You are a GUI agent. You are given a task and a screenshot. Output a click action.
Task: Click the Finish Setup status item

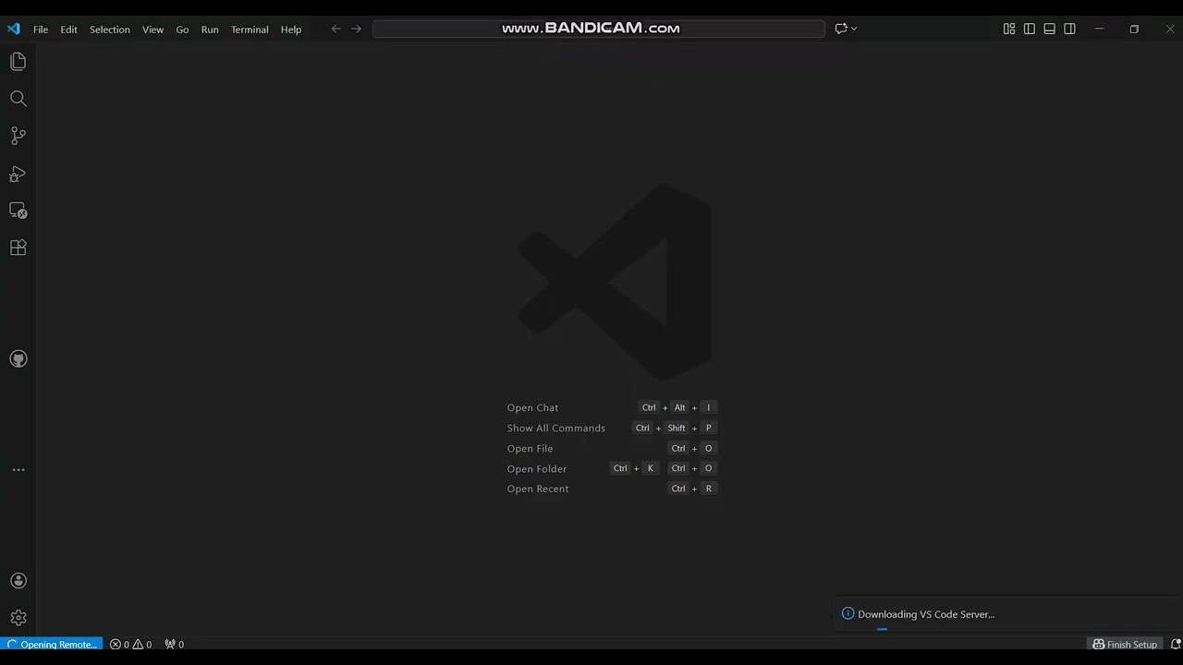click(1125, 645)
